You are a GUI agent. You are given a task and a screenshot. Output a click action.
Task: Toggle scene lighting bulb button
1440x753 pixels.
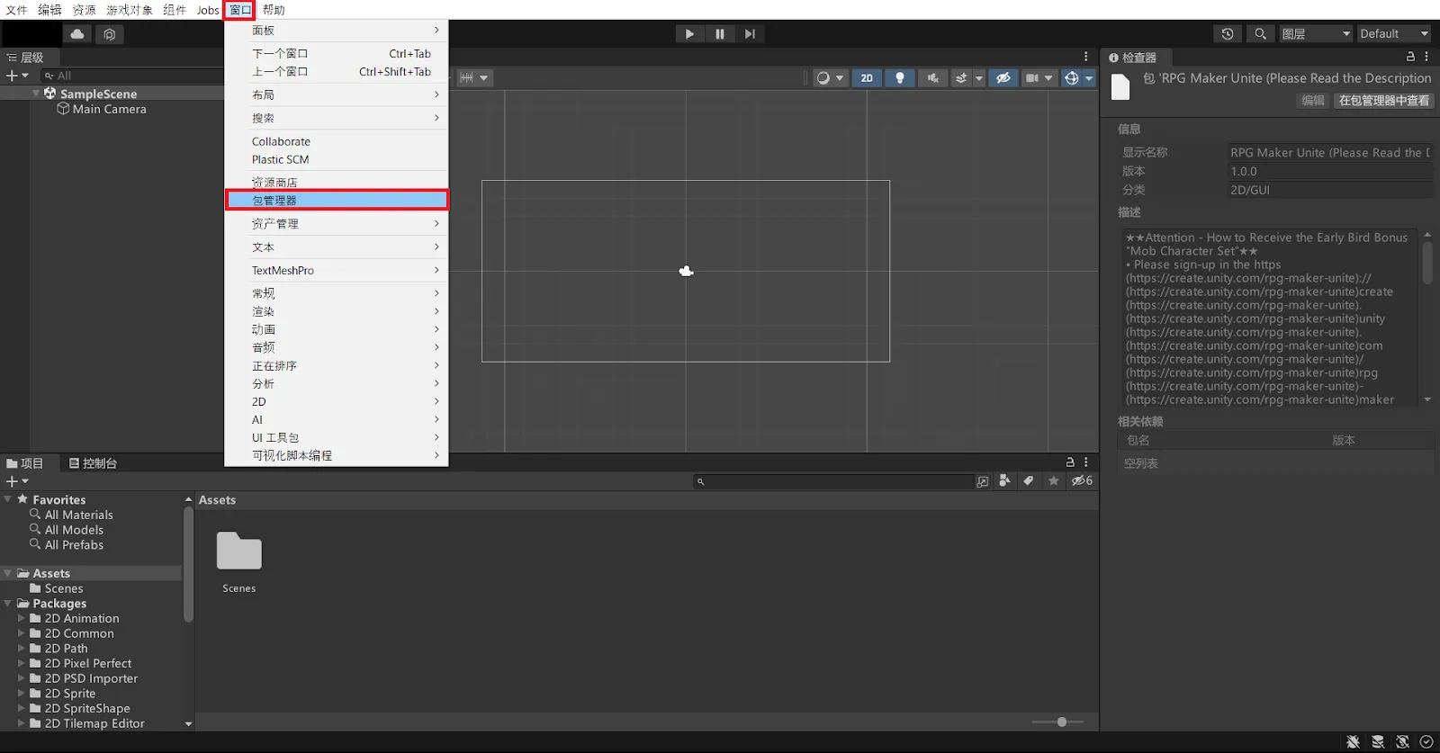tap(900, 78)
